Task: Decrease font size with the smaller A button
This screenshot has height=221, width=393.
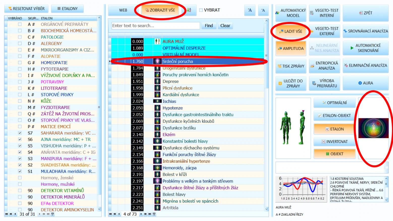Action: tap(263, 10)
